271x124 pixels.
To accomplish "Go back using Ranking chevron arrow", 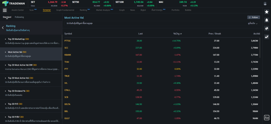I will [3, 27].
